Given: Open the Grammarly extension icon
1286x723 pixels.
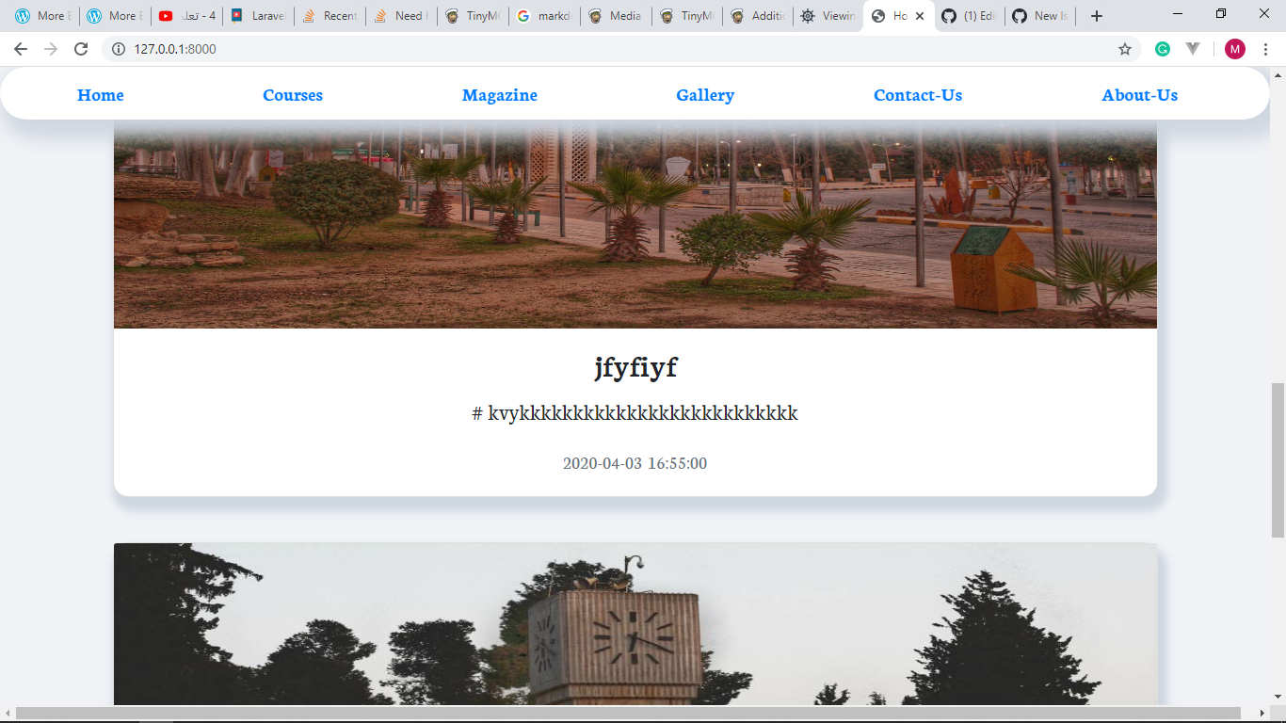Looking at the screenshot, I should point(1163,49).
